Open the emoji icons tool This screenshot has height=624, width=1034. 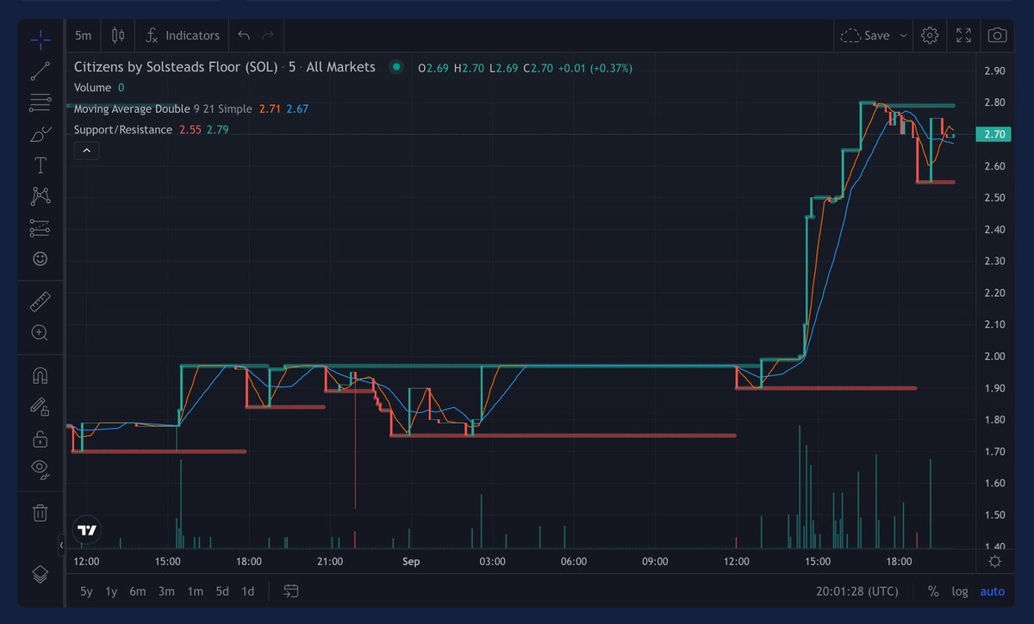click(40, 258)
